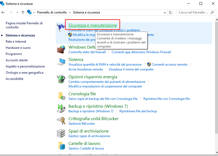The width and height of the screenshot is (218, 156).
Task: Open Account utente category
Action: tap(17, 60)
